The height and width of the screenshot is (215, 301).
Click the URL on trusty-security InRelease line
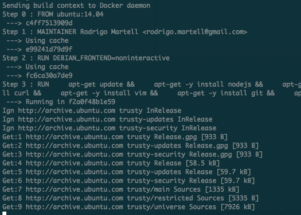tap(67, 128)
